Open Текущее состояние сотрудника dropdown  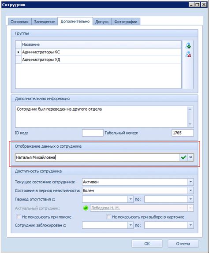(190, 182)
